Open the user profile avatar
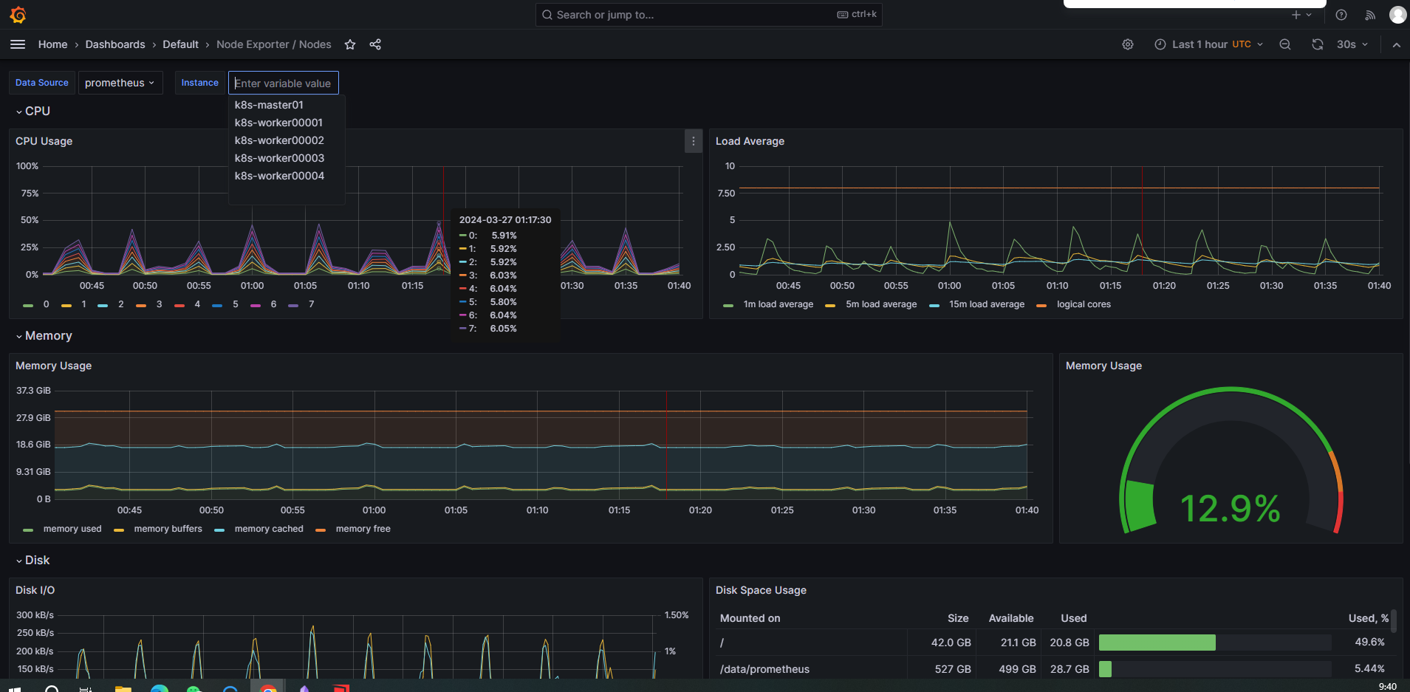 coord(1397,15)
